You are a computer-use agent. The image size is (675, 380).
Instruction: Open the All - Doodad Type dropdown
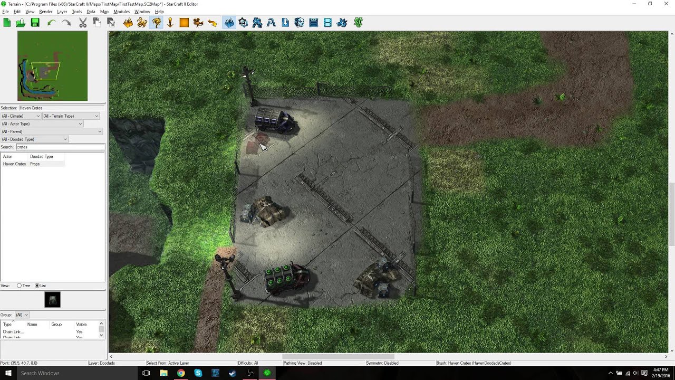34,139
